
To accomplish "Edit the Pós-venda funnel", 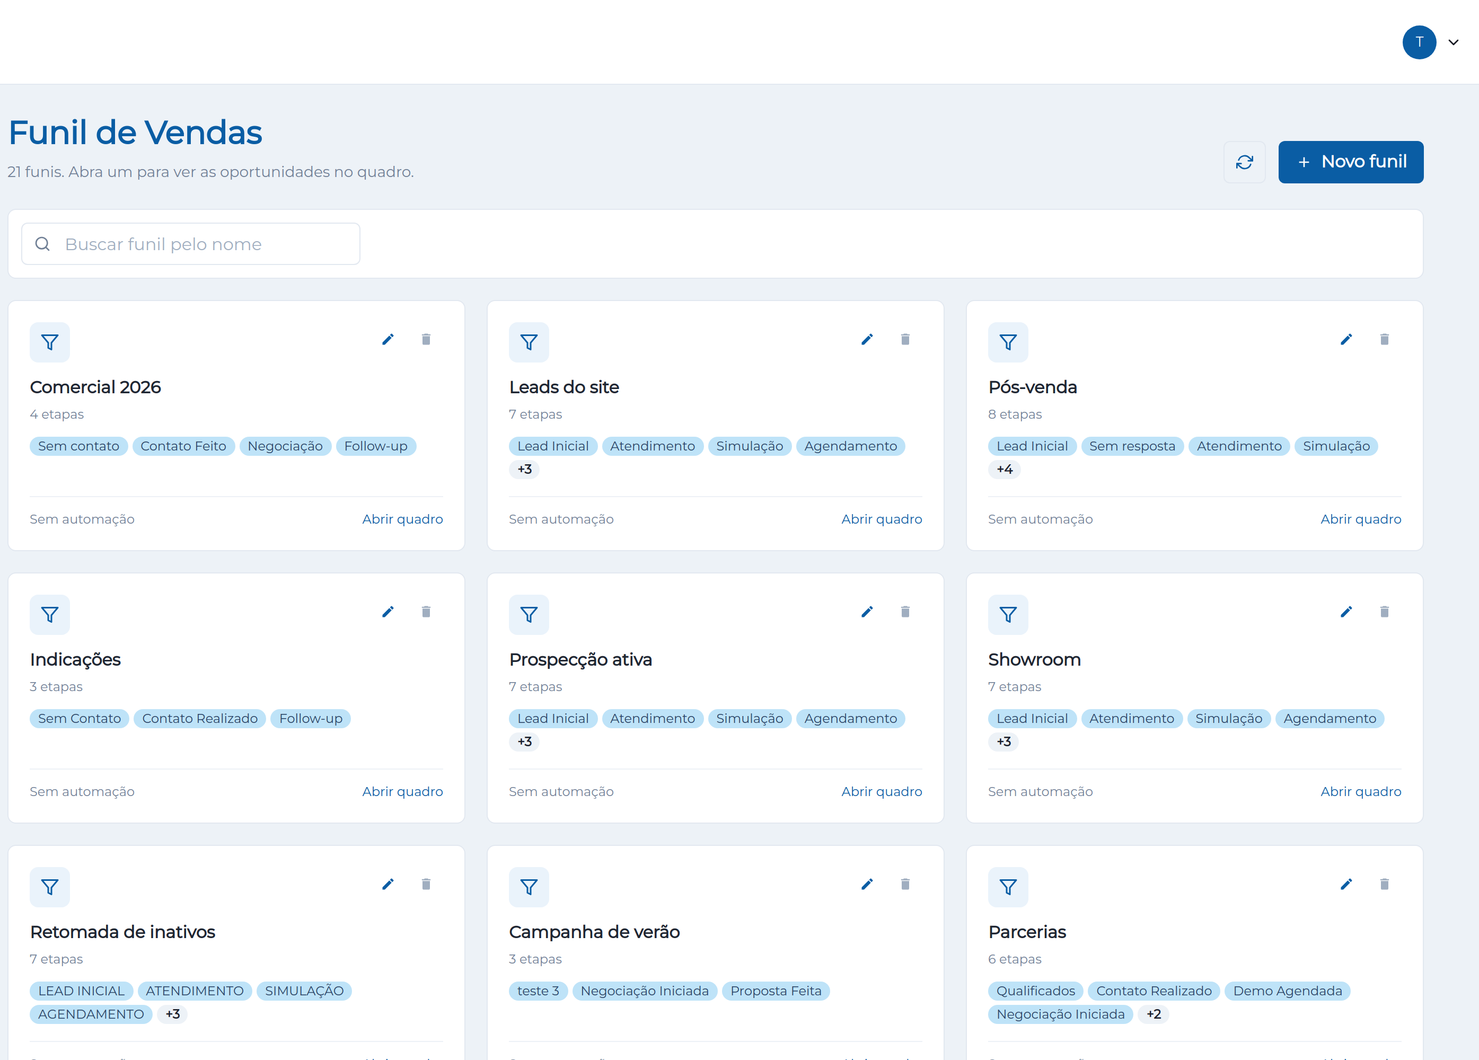I will (x=1346, y=340).
